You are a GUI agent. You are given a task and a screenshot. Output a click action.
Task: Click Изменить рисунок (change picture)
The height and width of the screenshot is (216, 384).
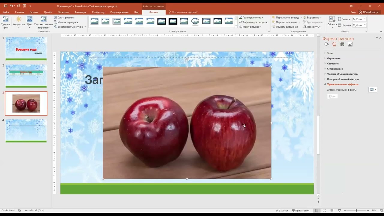(66, 22)
